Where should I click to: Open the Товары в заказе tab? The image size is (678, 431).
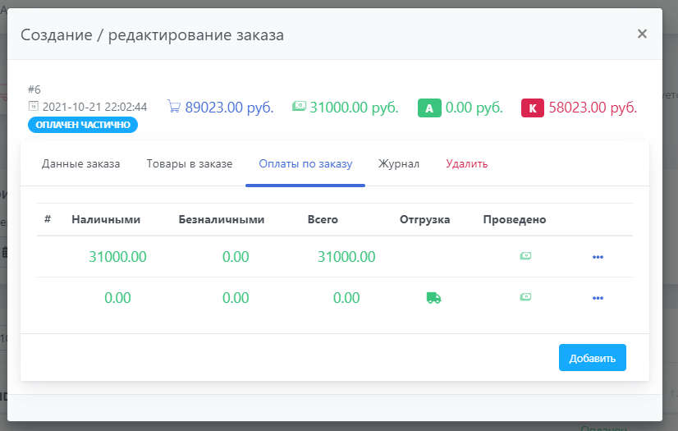190,163
